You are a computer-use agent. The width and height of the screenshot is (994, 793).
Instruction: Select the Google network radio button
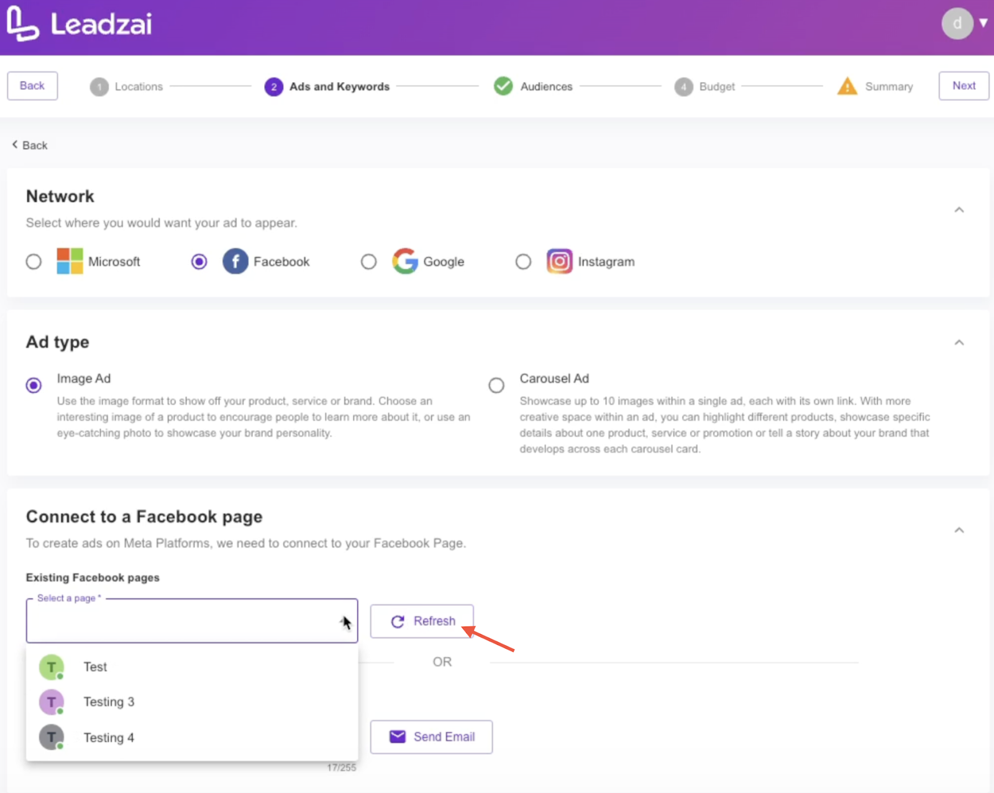pyautogui.click(x=368, y=262)
